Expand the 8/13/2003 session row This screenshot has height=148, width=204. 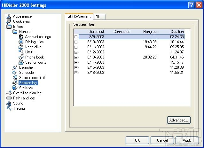76,57
